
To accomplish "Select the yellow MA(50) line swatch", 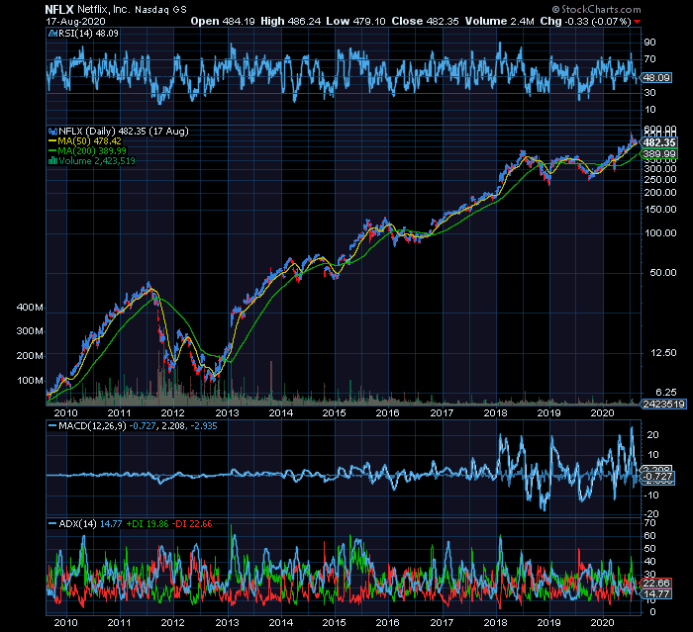I will 52,141.
